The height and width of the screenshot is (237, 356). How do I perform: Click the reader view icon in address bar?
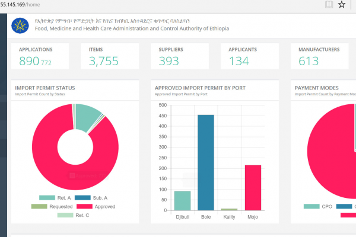pyautogui.click(x=328, y=5)
